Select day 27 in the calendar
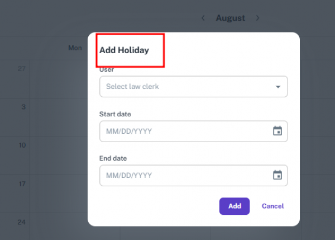 tap(22, 68)
